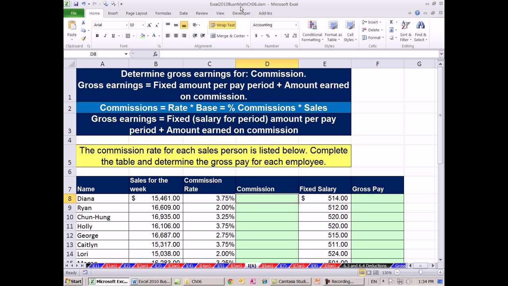This screenshot has height=286, width=508.
Task: Switch to the Formulas tab
Action: pos(163,13)
